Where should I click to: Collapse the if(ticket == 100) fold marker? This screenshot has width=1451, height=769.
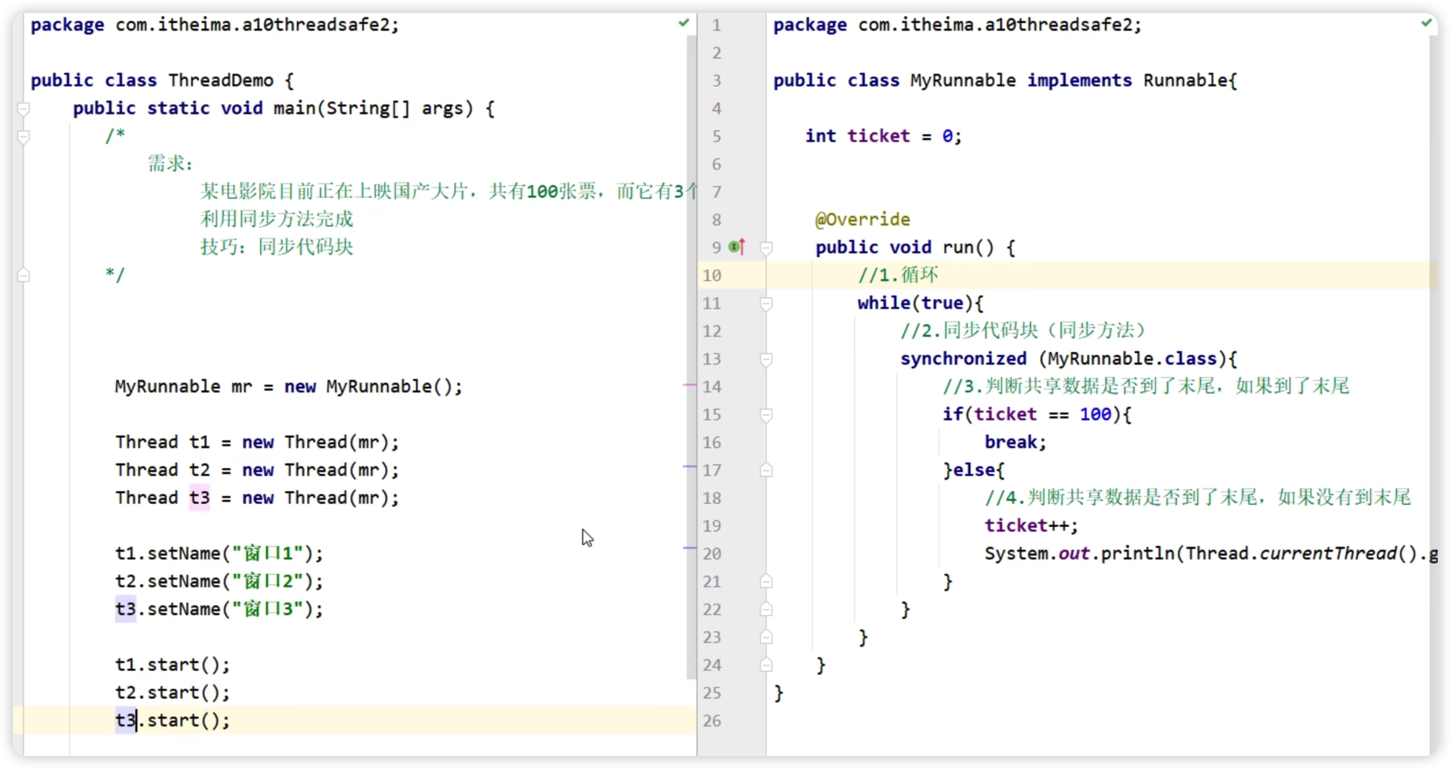pos(766,415)
